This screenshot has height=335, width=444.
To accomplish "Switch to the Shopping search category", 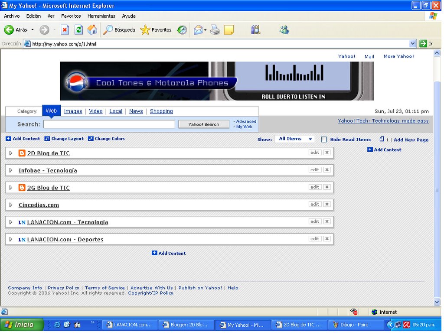I will pos(161,111).
